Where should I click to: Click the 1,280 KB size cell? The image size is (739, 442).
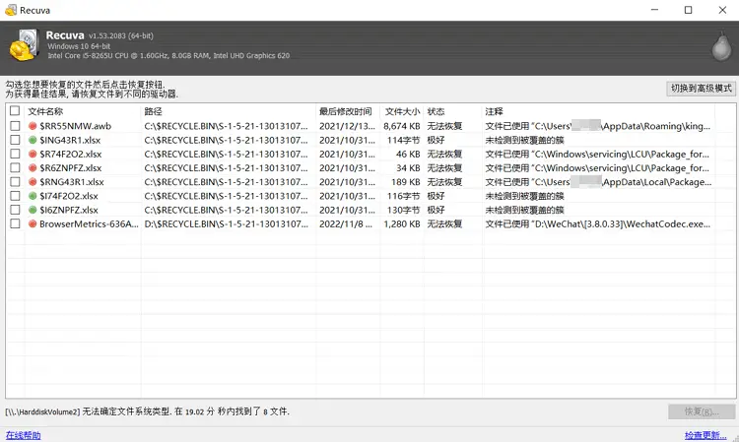(402, 224)
